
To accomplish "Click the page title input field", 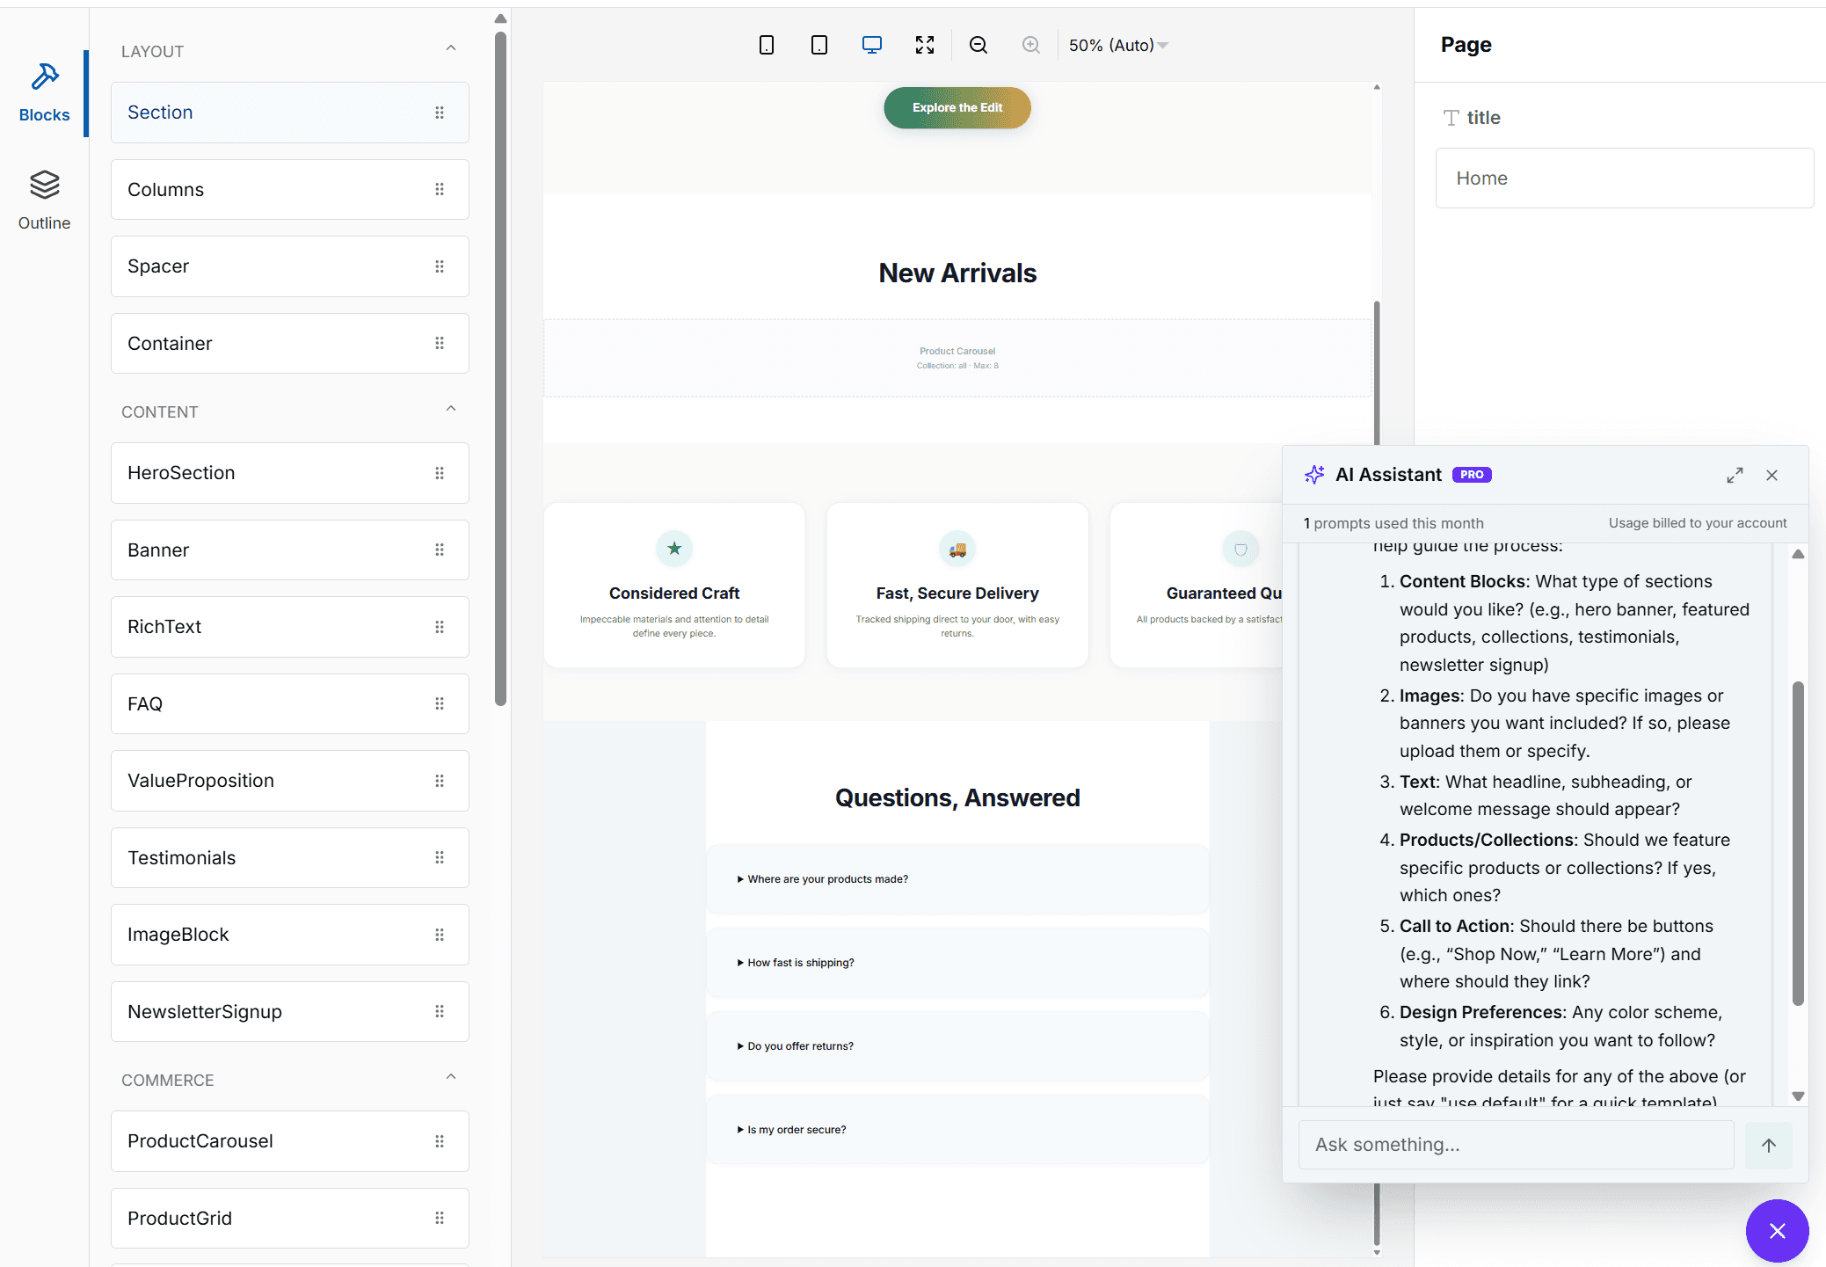I will (x=1625, y=178).
